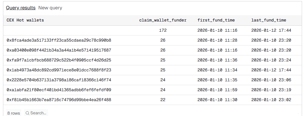Screen dimensions: 307x116
Task: Click last_fund_time cell 2026-01-10 23:06
Action: pyautogui.click(x=271, y=80)
